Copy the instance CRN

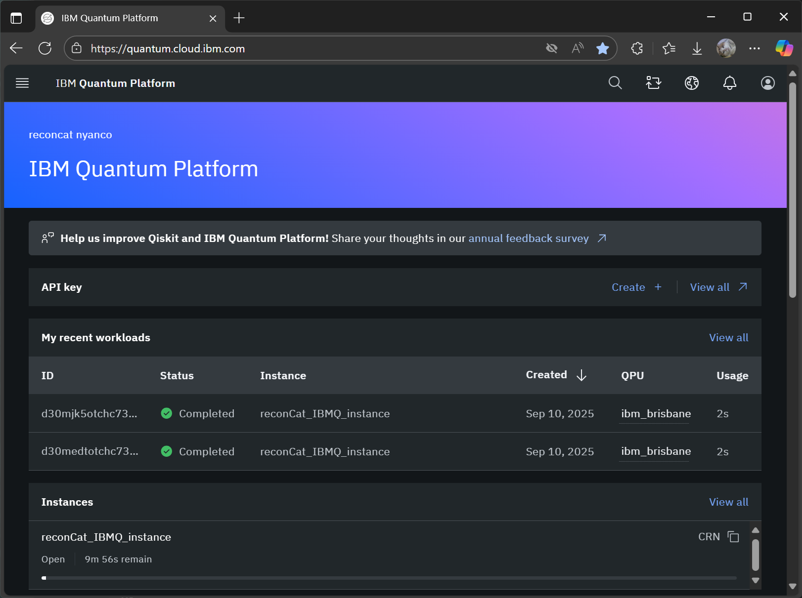point(733,537)
